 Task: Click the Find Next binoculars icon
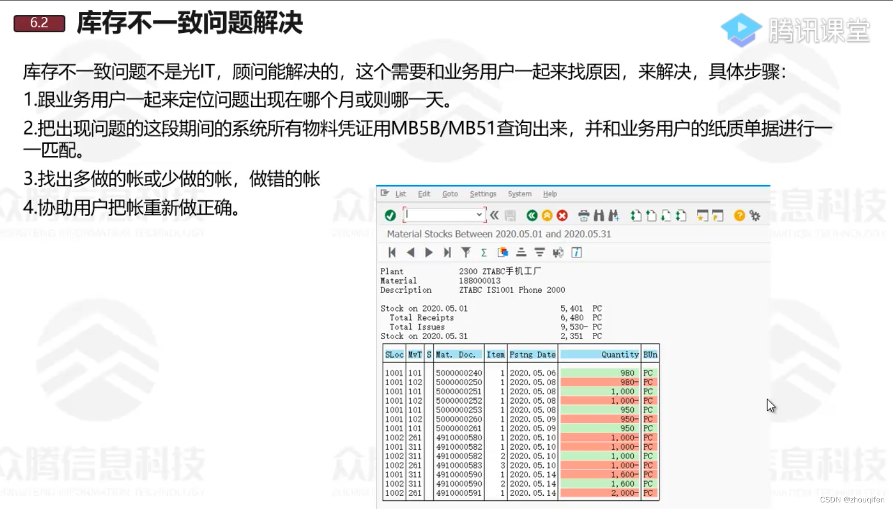click(613, 216)
